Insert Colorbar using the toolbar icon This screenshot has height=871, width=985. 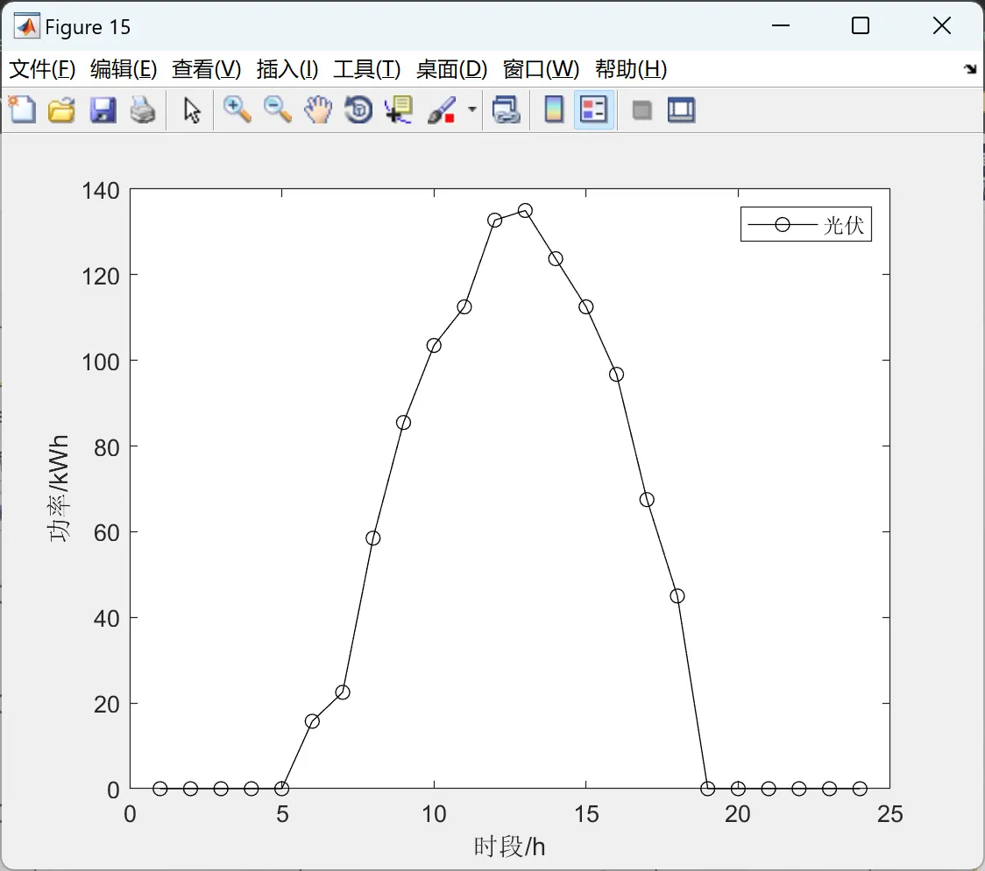coord(554,109)
